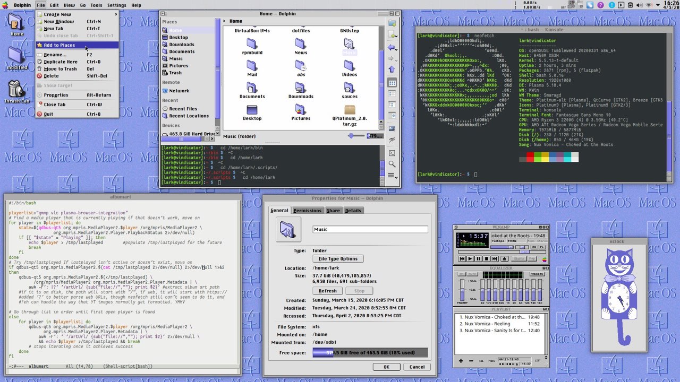Click Winamp previous track button
Viewport: 680px width, 382px height.
pyautogui.click(x=462, y=258)
